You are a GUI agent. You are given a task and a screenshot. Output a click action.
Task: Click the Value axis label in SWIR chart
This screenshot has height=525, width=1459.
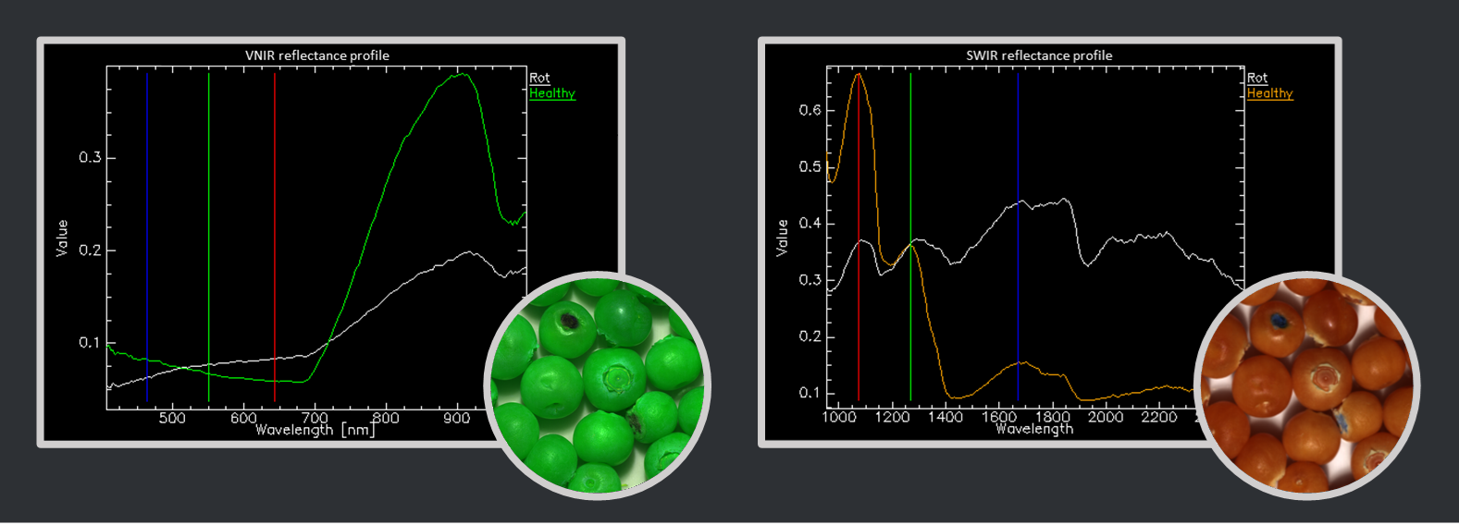click(783, 238)
